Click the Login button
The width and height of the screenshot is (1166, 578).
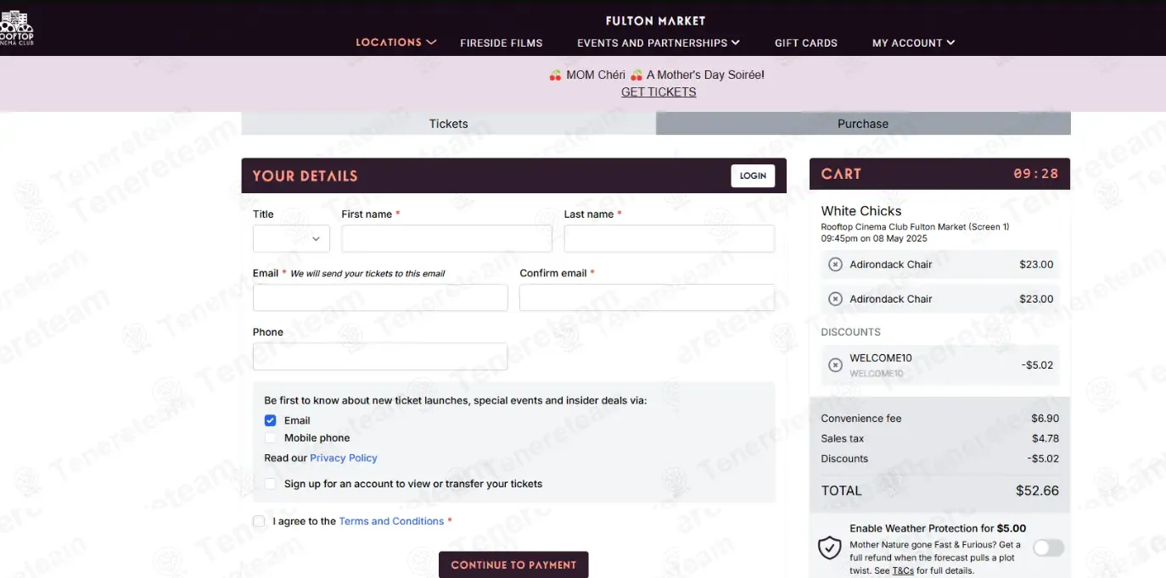coord(753,175)
